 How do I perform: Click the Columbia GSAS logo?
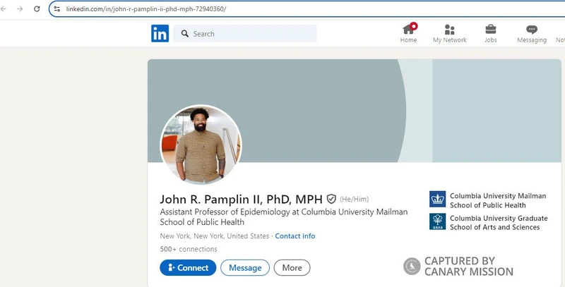click(x=437, y=221)
